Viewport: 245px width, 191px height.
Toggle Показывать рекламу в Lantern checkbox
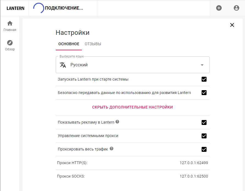(204, 122)
